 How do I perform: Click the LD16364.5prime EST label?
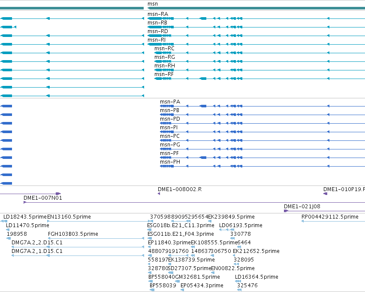(x=256, y=277)
